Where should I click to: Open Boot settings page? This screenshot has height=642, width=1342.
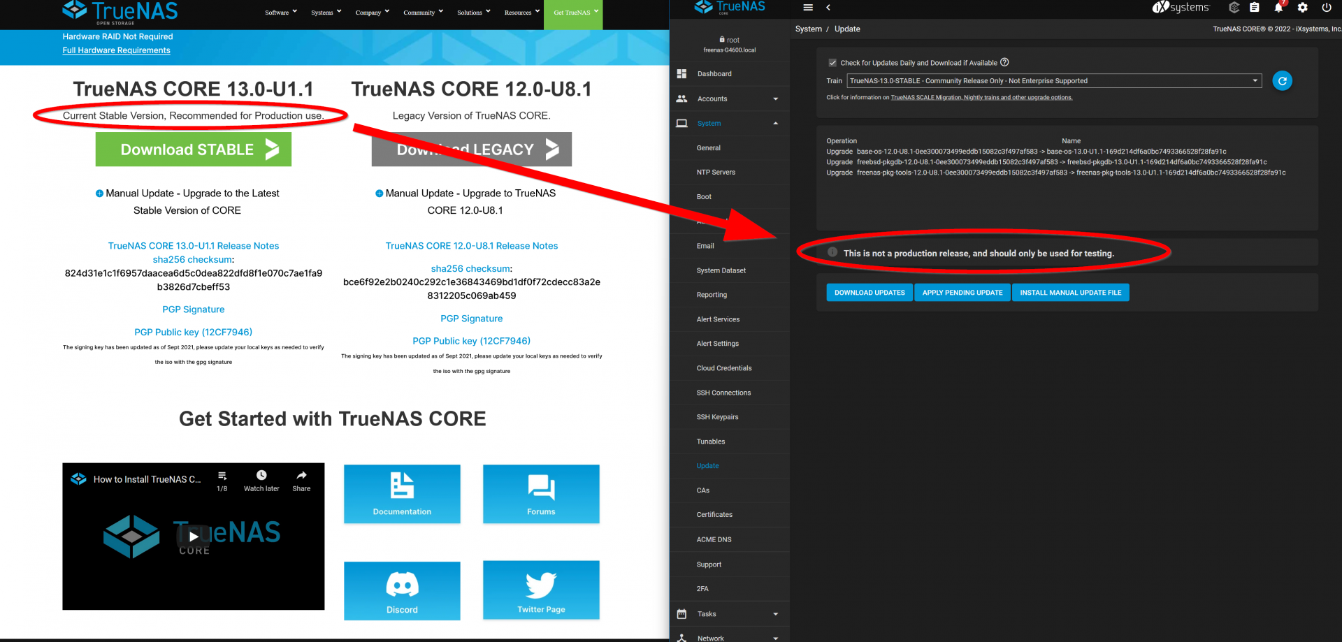pyautogui.click(x=704, y=197)
